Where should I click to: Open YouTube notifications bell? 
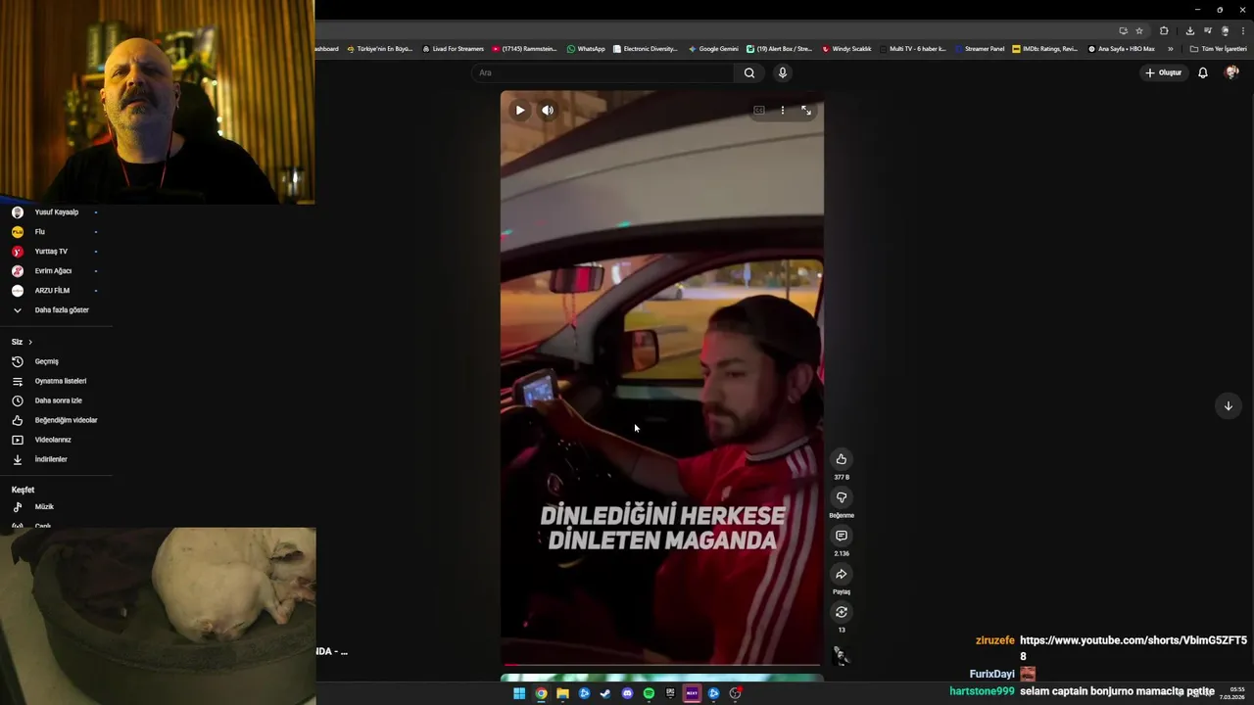point(1203,72)
